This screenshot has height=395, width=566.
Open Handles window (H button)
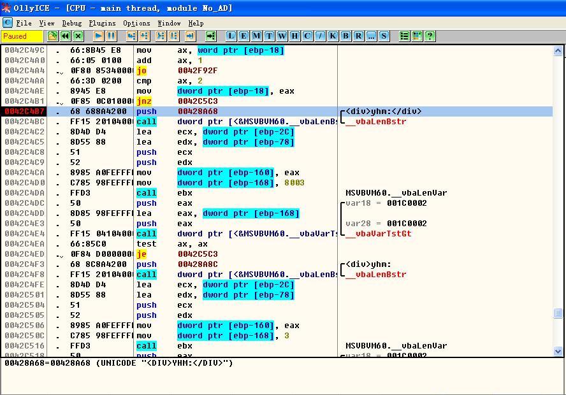pos(294,36)
